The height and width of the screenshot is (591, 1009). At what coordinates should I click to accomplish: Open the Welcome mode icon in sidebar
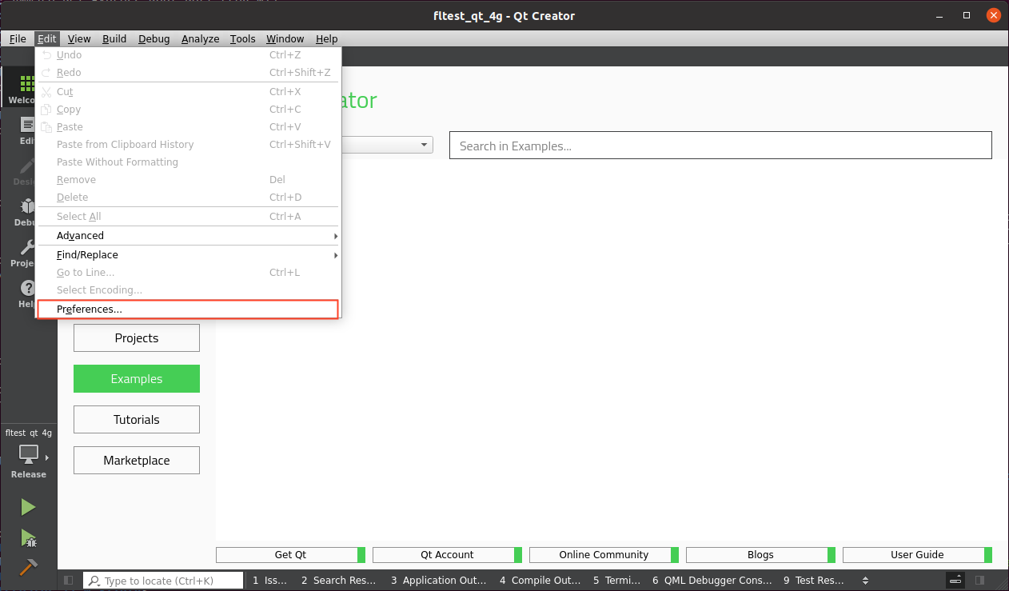click(x=27, y=83)
